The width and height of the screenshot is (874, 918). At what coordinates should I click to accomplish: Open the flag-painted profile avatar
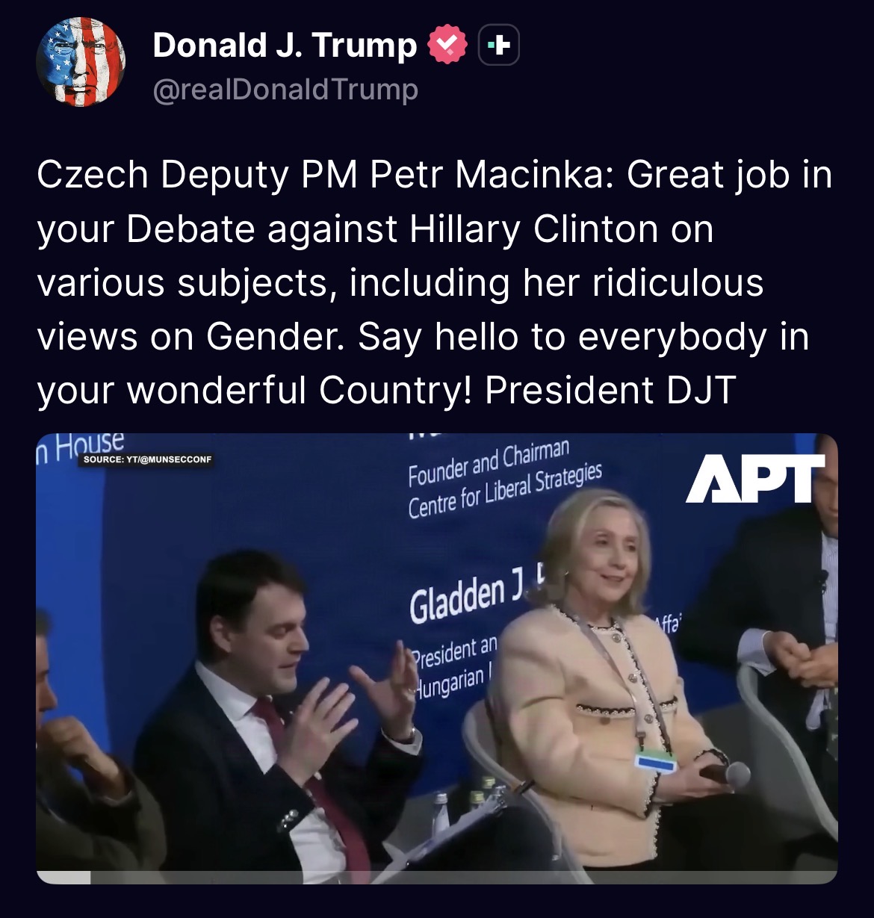[x=81, y=62]
